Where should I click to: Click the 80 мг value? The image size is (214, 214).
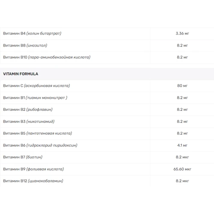[182, 86]
